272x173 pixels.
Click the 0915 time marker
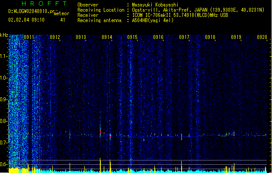click(x=132, y=37)
